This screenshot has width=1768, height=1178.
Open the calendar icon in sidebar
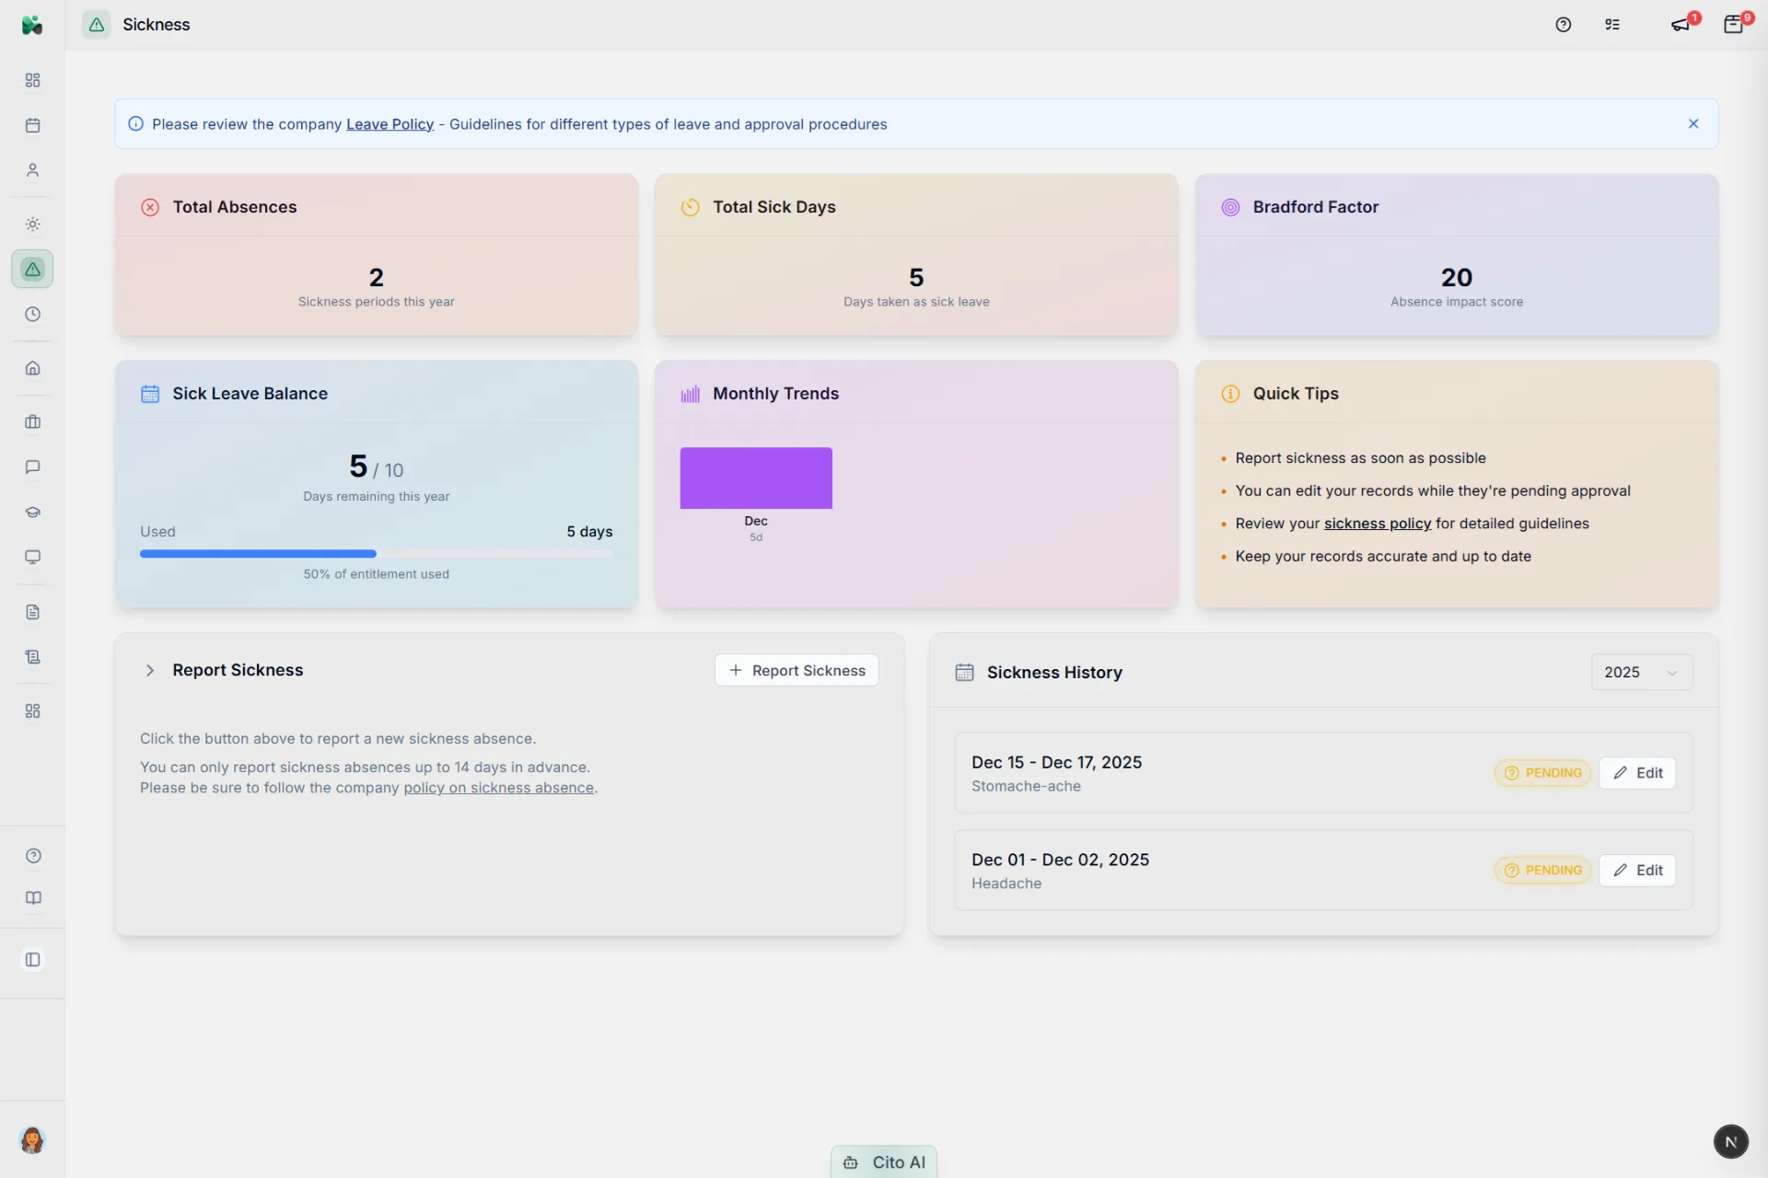click(32, 125)
